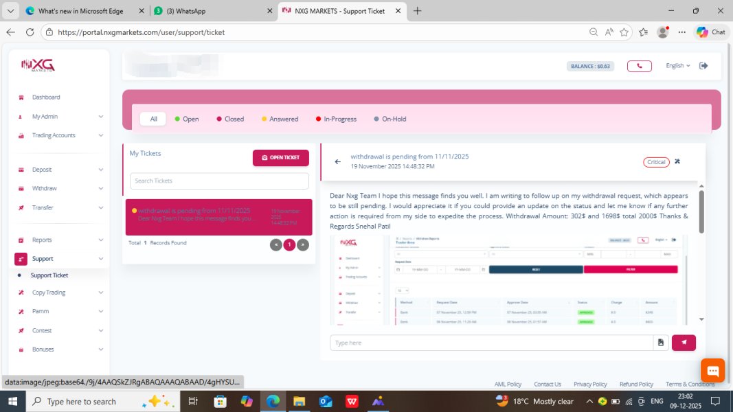733x412 pixels.
Task: Click the phone call icon button
Action: point(639,66)
